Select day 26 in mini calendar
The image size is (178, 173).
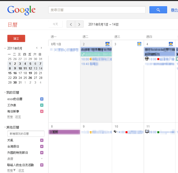click(x=30, y=78)
